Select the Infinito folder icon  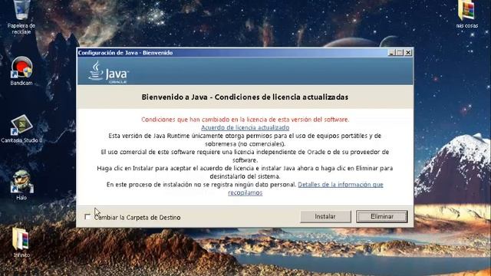pyautogui.click(x=21, y=242)
